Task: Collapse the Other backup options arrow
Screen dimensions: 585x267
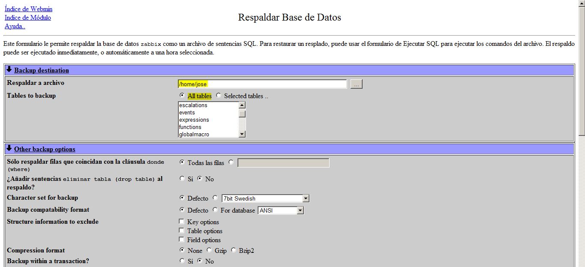Action: 9,148
